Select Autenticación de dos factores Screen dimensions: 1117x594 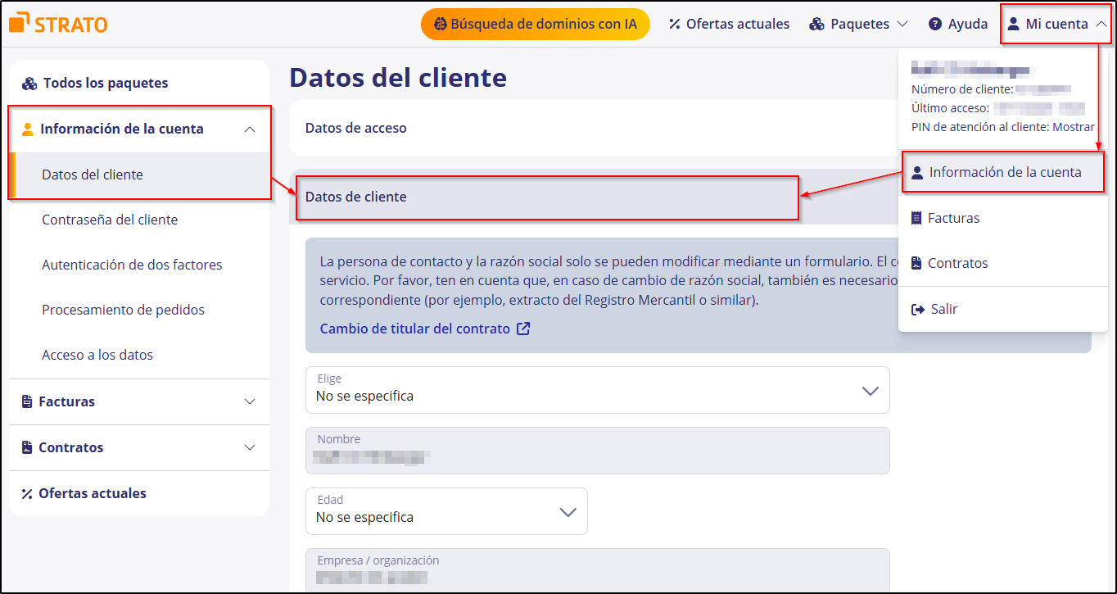coord(132,265)
